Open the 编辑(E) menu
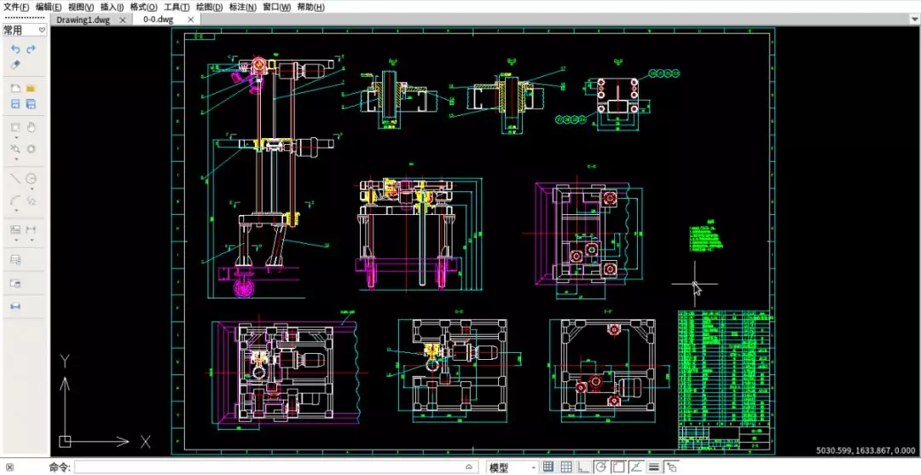This screenshot has width=921, height=475. click(48, 7)
